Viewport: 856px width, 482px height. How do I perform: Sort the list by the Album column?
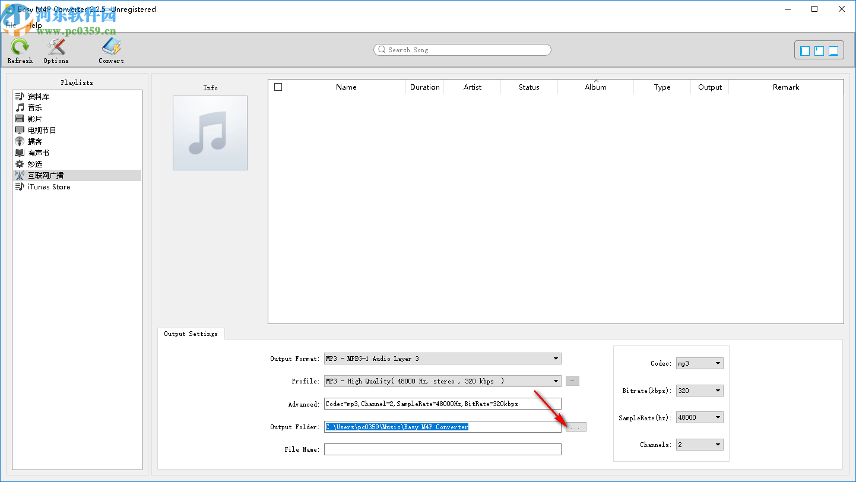coord(595,87)
